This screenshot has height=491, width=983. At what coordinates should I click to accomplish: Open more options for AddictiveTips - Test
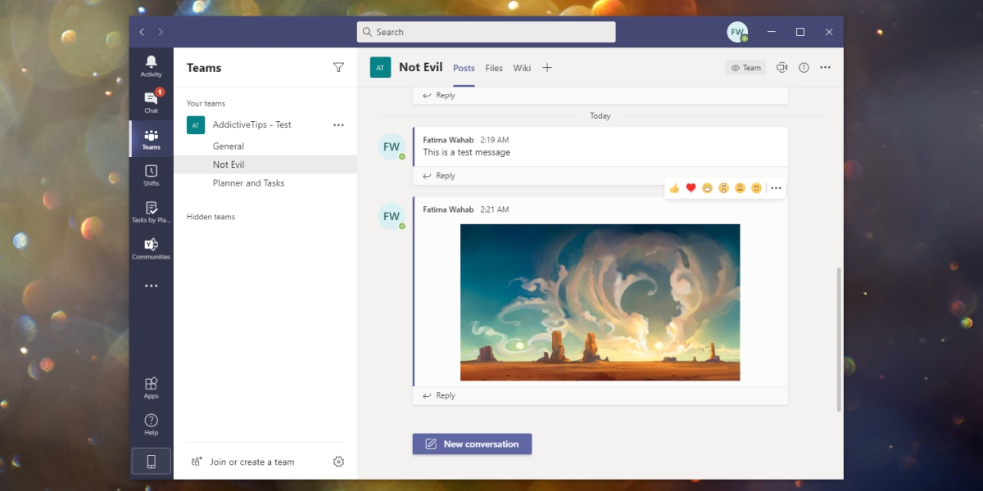point(338,125)
